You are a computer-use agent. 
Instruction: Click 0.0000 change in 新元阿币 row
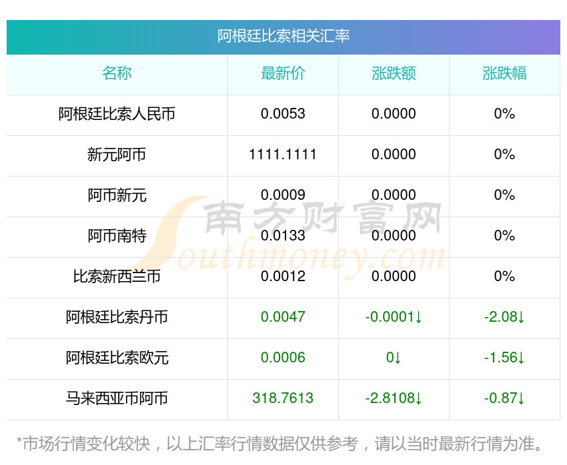point(394,155)
